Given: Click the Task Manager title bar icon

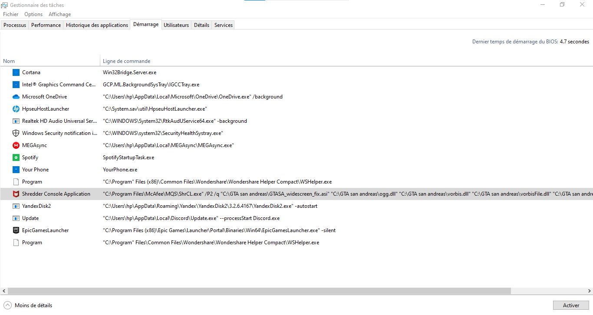Looking at the screenshot, I should pyautogui.click(x=5, y=5).
